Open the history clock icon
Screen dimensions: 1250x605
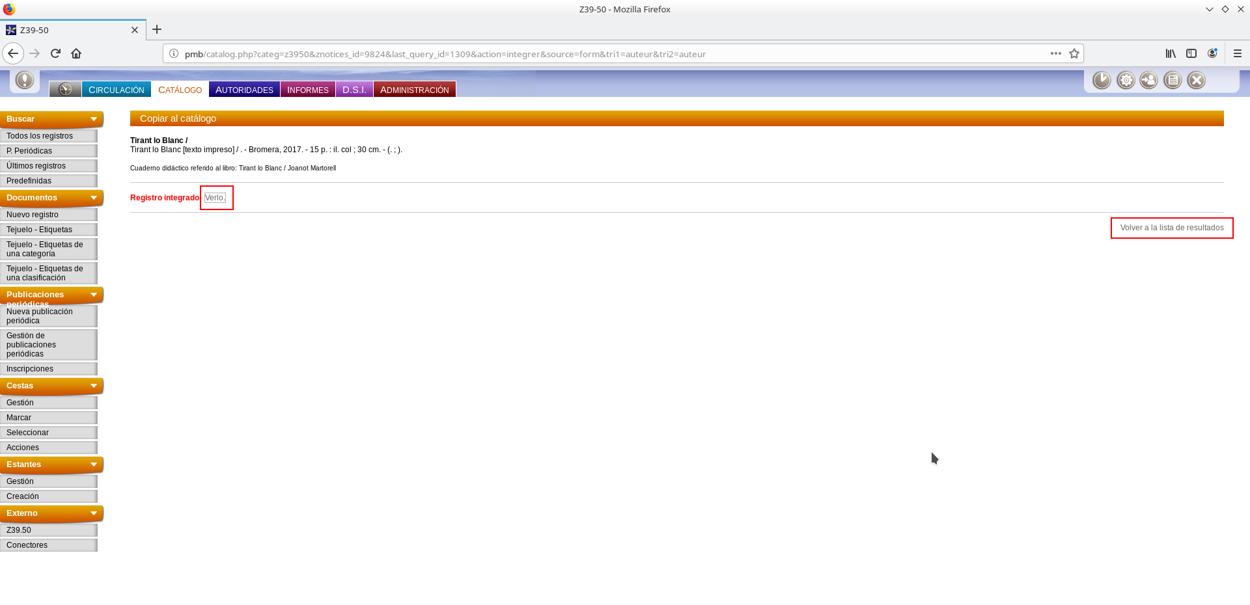point(1102,80)
